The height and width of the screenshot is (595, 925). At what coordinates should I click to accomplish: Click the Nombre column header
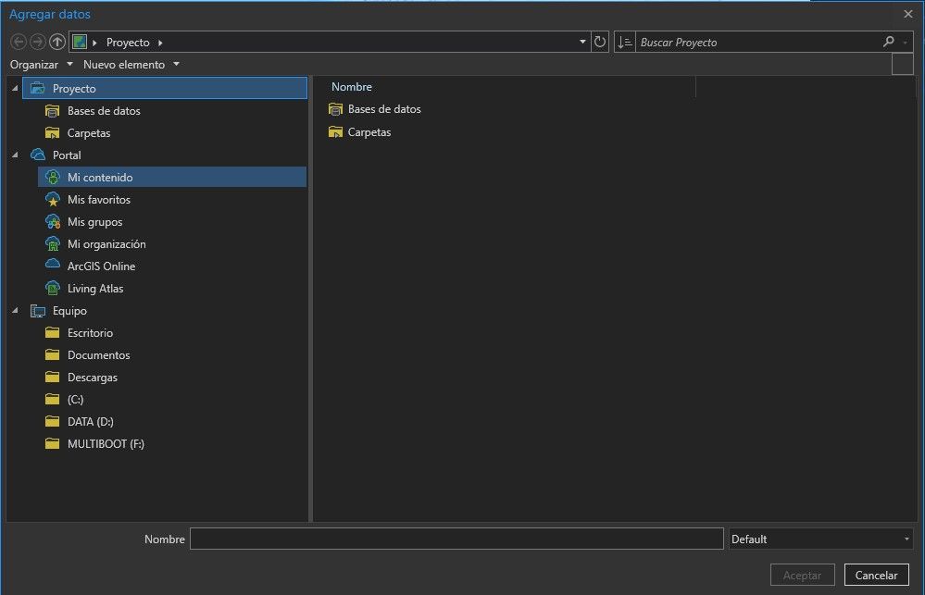[x=352, y=87]
